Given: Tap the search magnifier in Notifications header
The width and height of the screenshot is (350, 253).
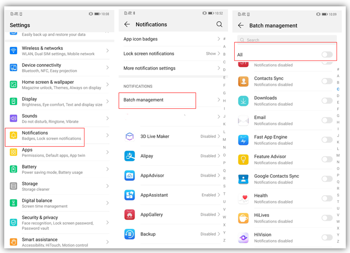Looking at the screenshot, I should 219,25.
